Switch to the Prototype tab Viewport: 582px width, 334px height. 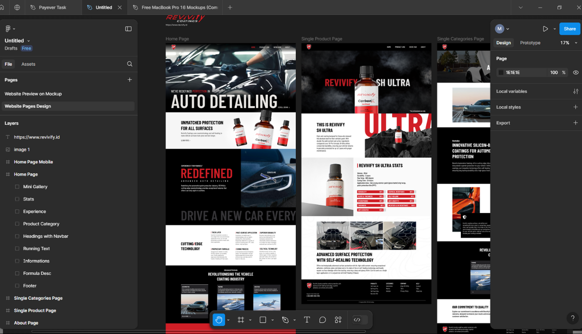tap(530, 43)
